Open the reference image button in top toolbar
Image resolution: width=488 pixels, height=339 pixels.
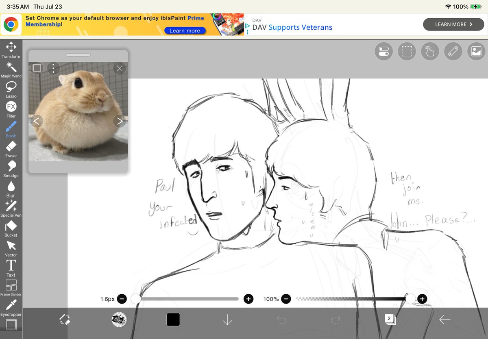pos(476,51)
